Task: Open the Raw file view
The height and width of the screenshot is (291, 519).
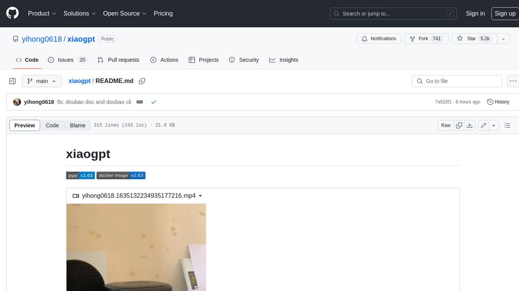Action: click(x=446, y=125)
